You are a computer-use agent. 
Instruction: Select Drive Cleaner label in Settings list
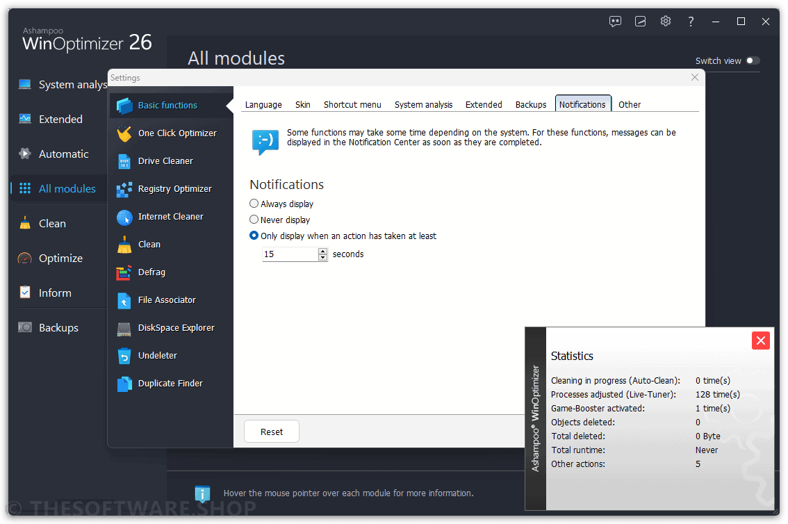coord(165,161)
